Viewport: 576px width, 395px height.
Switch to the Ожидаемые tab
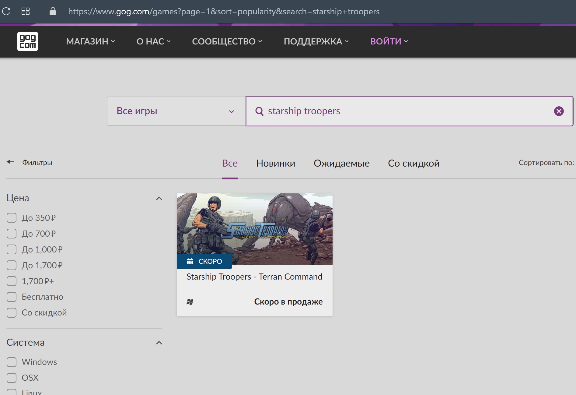click(x=342, y=163)
